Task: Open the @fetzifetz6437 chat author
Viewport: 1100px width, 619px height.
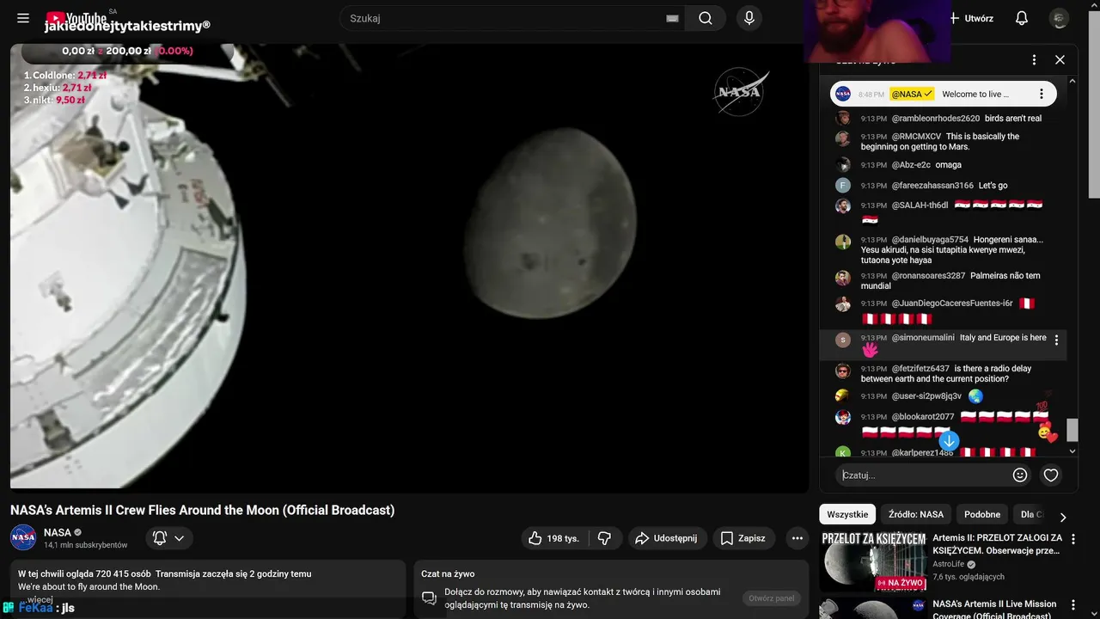Action: pos(920,369)
